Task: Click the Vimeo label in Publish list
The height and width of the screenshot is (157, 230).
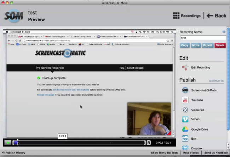Action: tap(195, 119)
